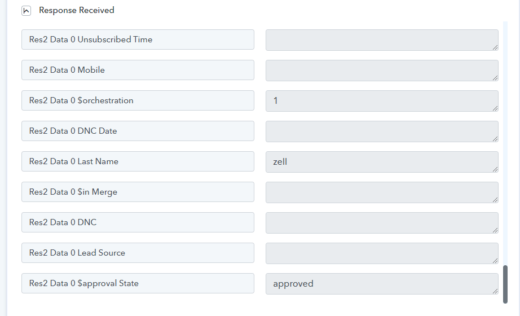Click the Res2 Data 0 DNC label field
The height and width of the screenshot is (316, 520).
pos(138,222)
